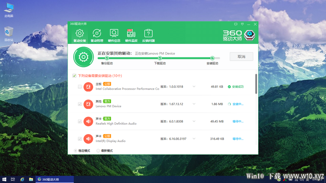Click the 官方 tag on 其他 row
Viewport: 326px width, 183px height.
click(x=107, y=101)
